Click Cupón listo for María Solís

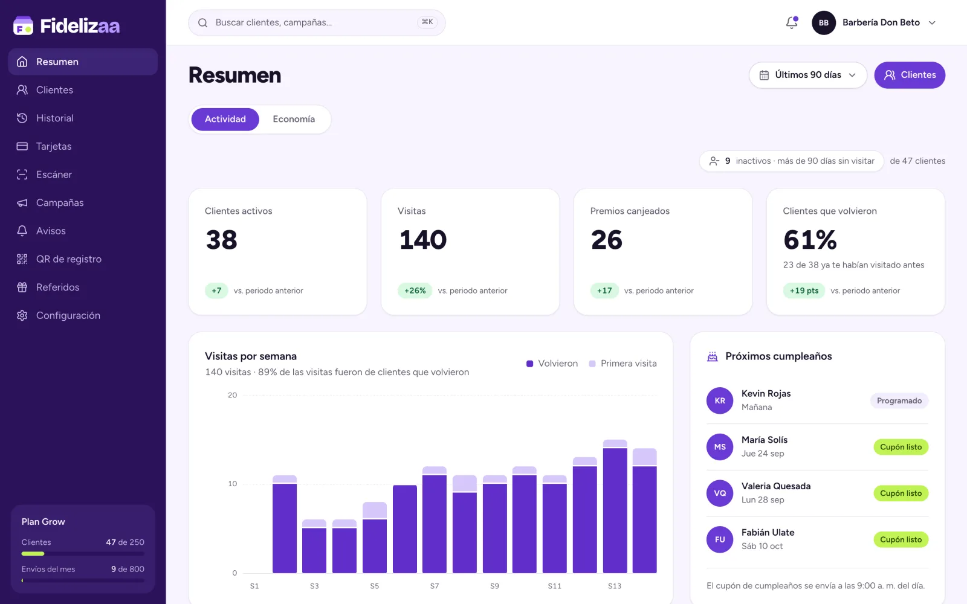(901, 447)
